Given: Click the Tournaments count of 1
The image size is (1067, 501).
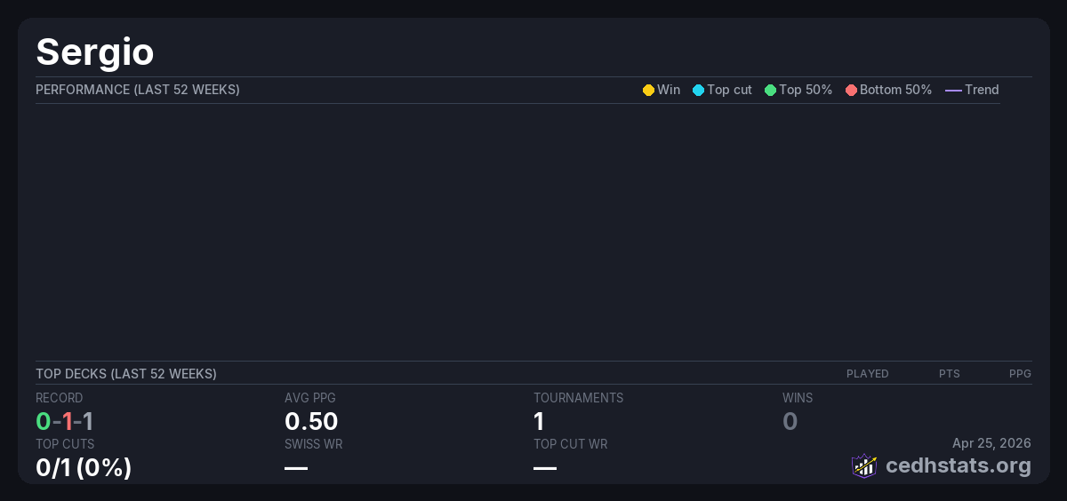Looking at the screenshot, I should point(539,421).
